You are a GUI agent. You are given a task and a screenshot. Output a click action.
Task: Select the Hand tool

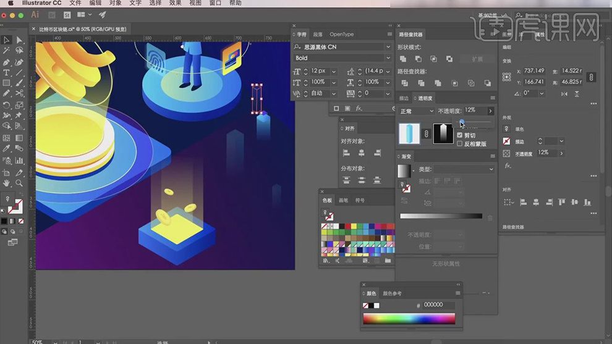(7, 183)
